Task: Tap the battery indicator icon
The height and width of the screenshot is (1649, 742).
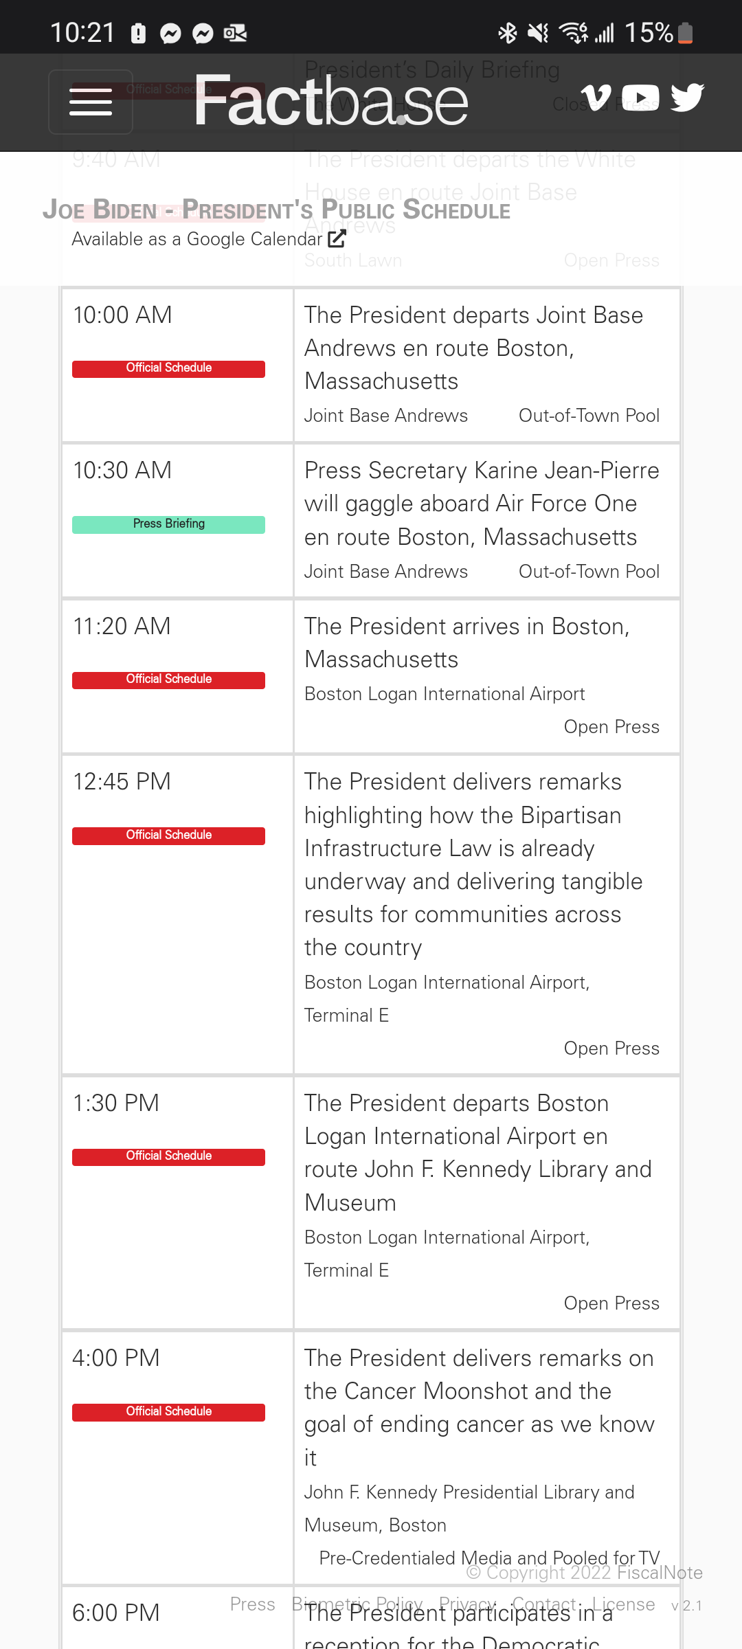Action: coord(685,32)
